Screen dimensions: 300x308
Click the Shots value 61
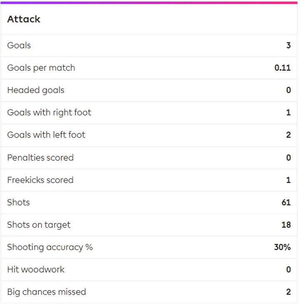pos(286,203)
